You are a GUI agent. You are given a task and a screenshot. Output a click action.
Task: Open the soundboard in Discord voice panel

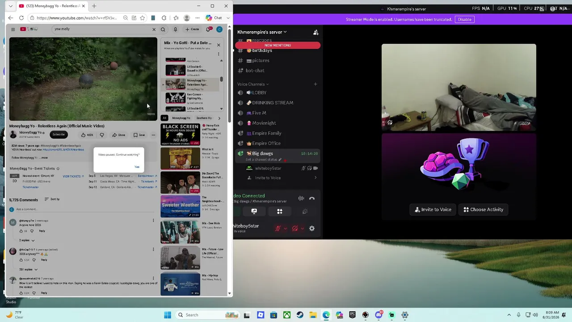pyautogui.click(x=305, y=212)
